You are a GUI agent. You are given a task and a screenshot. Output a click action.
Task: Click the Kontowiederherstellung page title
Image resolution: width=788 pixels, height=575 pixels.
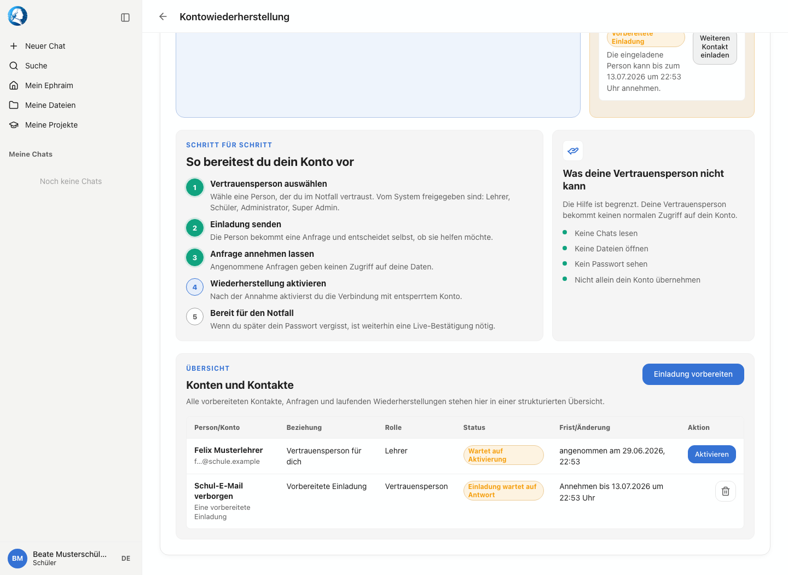coord(234,17)
